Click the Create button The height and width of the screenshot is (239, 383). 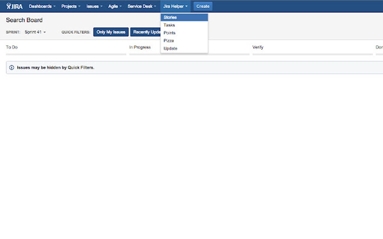tap(202, 6)
